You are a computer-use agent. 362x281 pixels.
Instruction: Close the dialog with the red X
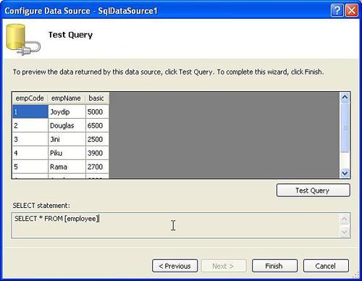click(x=352, y=11)
